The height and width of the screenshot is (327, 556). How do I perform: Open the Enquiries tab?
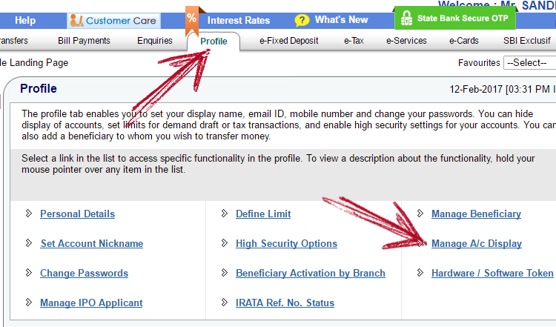pos(155,41)
